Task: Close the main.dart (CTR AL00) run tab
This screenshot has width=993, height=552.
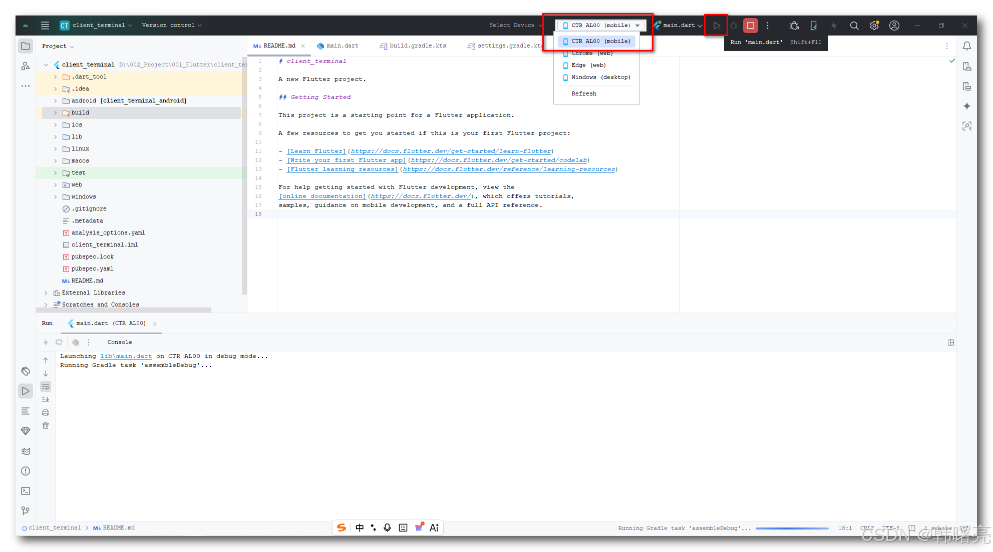Action: pos(155,324)
